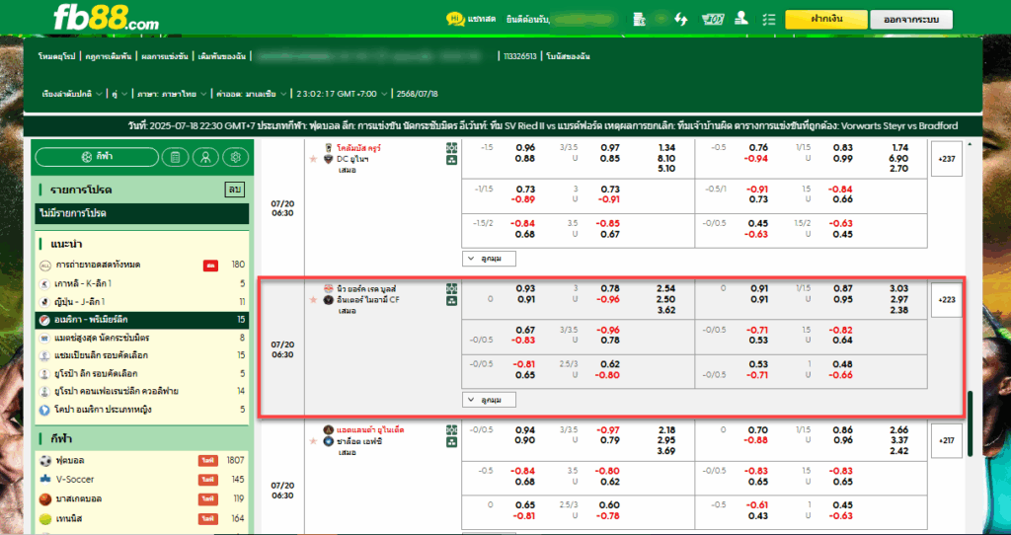
Task: Click 2.18 home win odds for Atlanta United
Action: (666, 430)
